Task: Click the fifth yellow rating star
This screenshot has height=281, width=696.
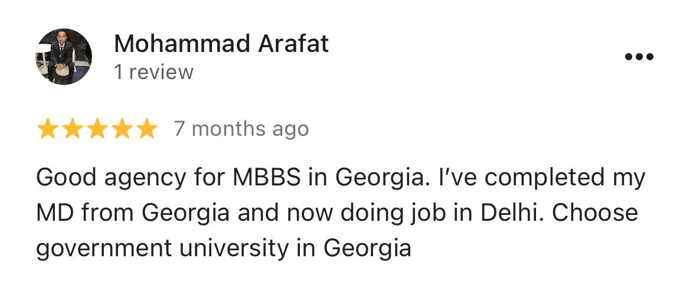Action: coord(146,129)
